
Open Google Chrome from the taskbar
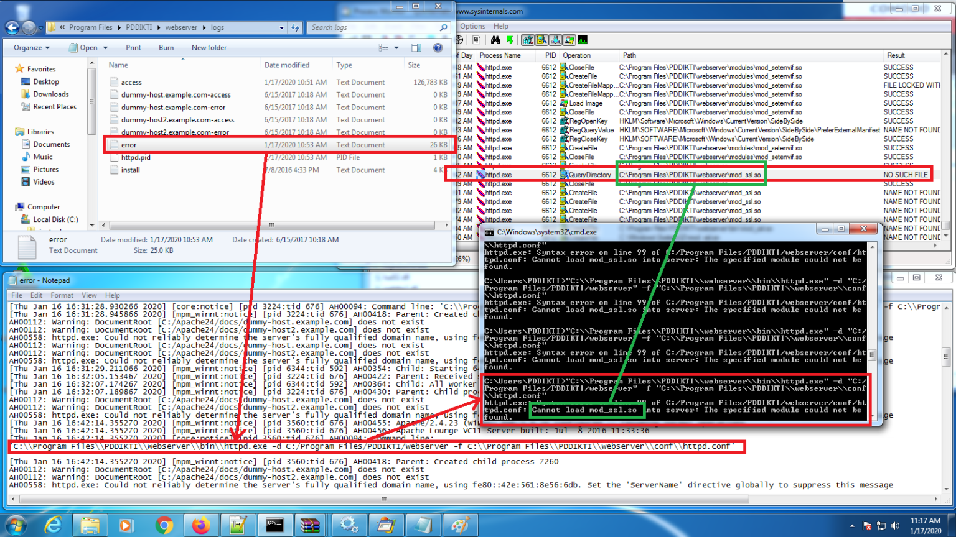pos(164,525)
